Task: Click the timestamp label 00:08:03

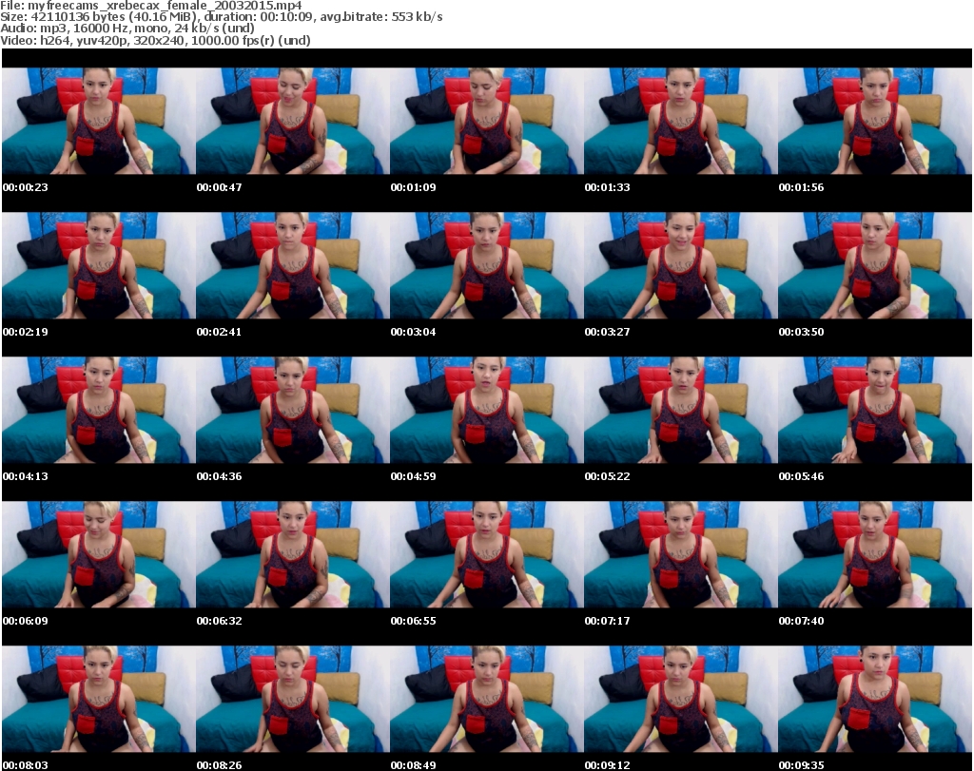Action: coord(26,765)
